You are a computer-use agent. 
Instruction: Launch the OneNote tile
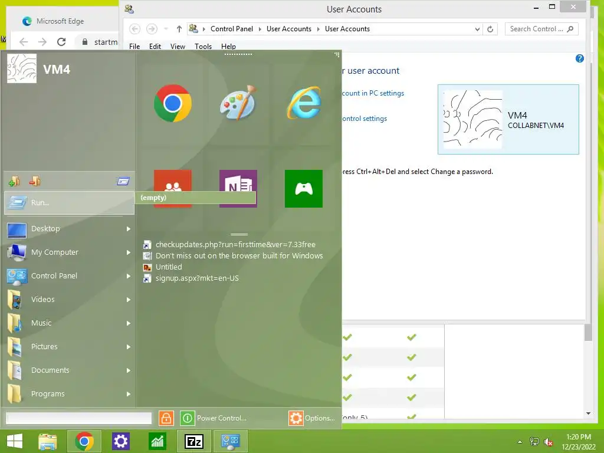tap(238, 189)
